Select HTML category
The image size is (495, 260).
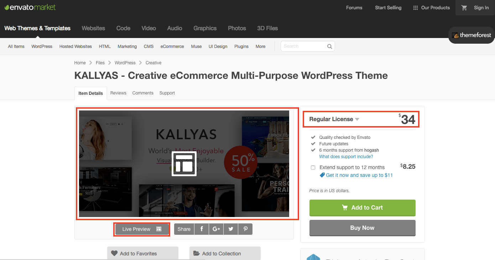(105, 47)
